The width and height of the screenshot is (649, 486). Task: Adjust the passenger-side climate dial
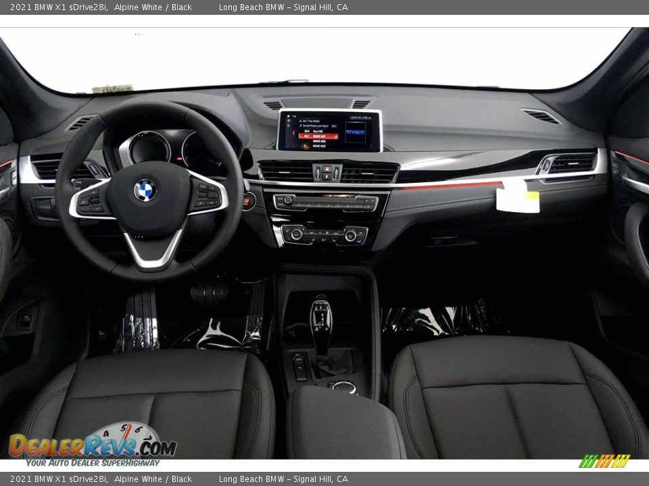(351, 235)
